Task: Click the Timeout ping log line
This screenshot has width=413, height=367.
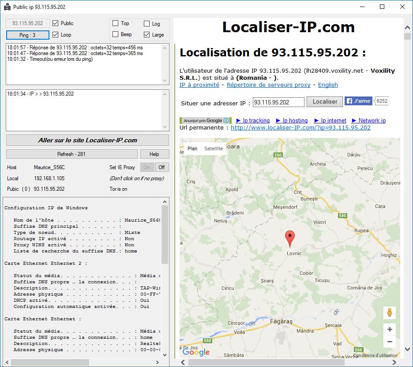Action: [x=50, y=59]
